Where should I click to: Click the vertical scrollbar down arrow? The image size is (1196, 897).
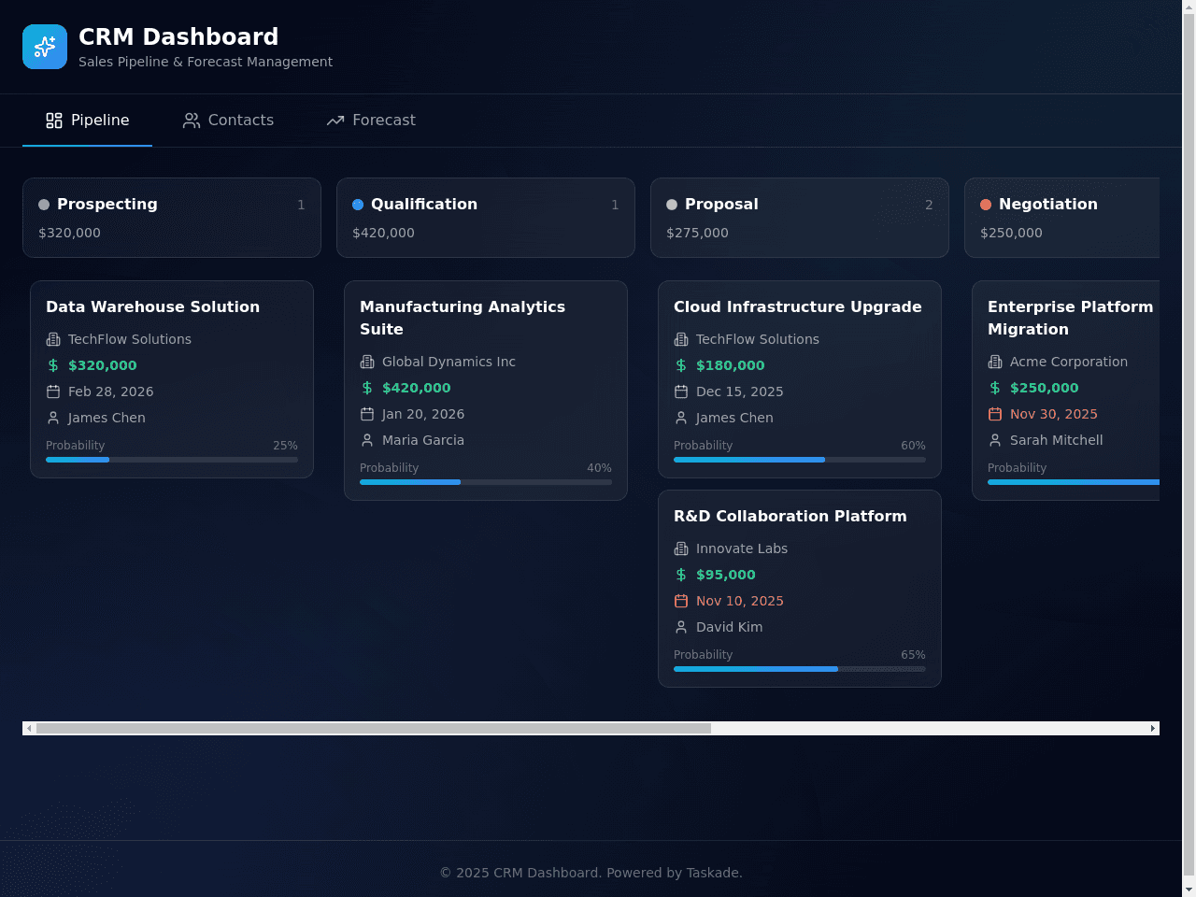(1189, 890)
